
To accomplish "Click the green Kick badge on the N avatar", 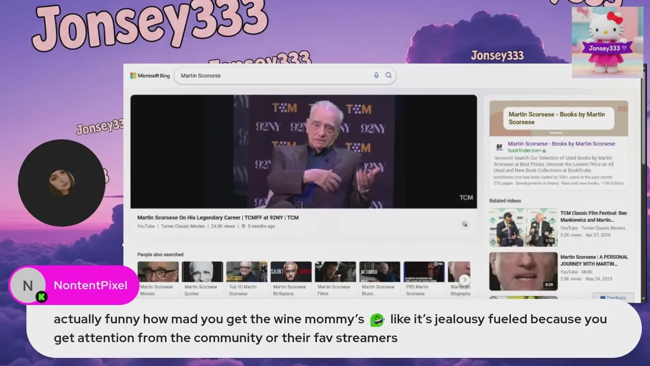I will tap(42, 297).
